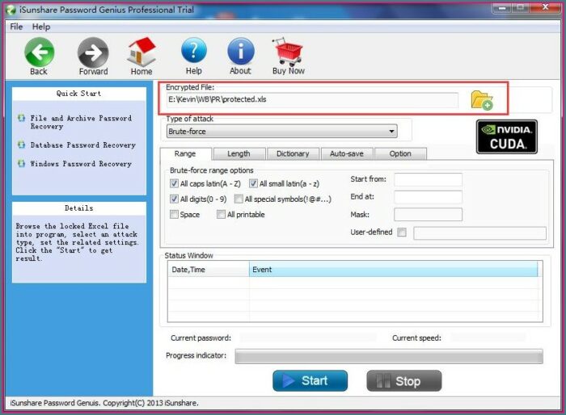Switch to the Length tab
The height and width of the screenshot is (415, 566).
click(239, 153)
